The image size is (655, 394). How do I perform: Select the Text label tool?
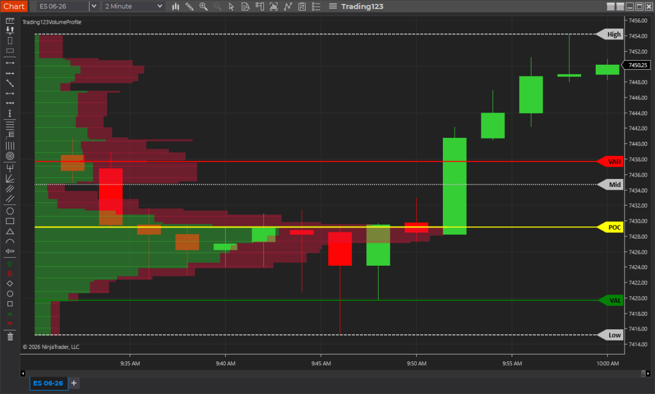(10, 251)
